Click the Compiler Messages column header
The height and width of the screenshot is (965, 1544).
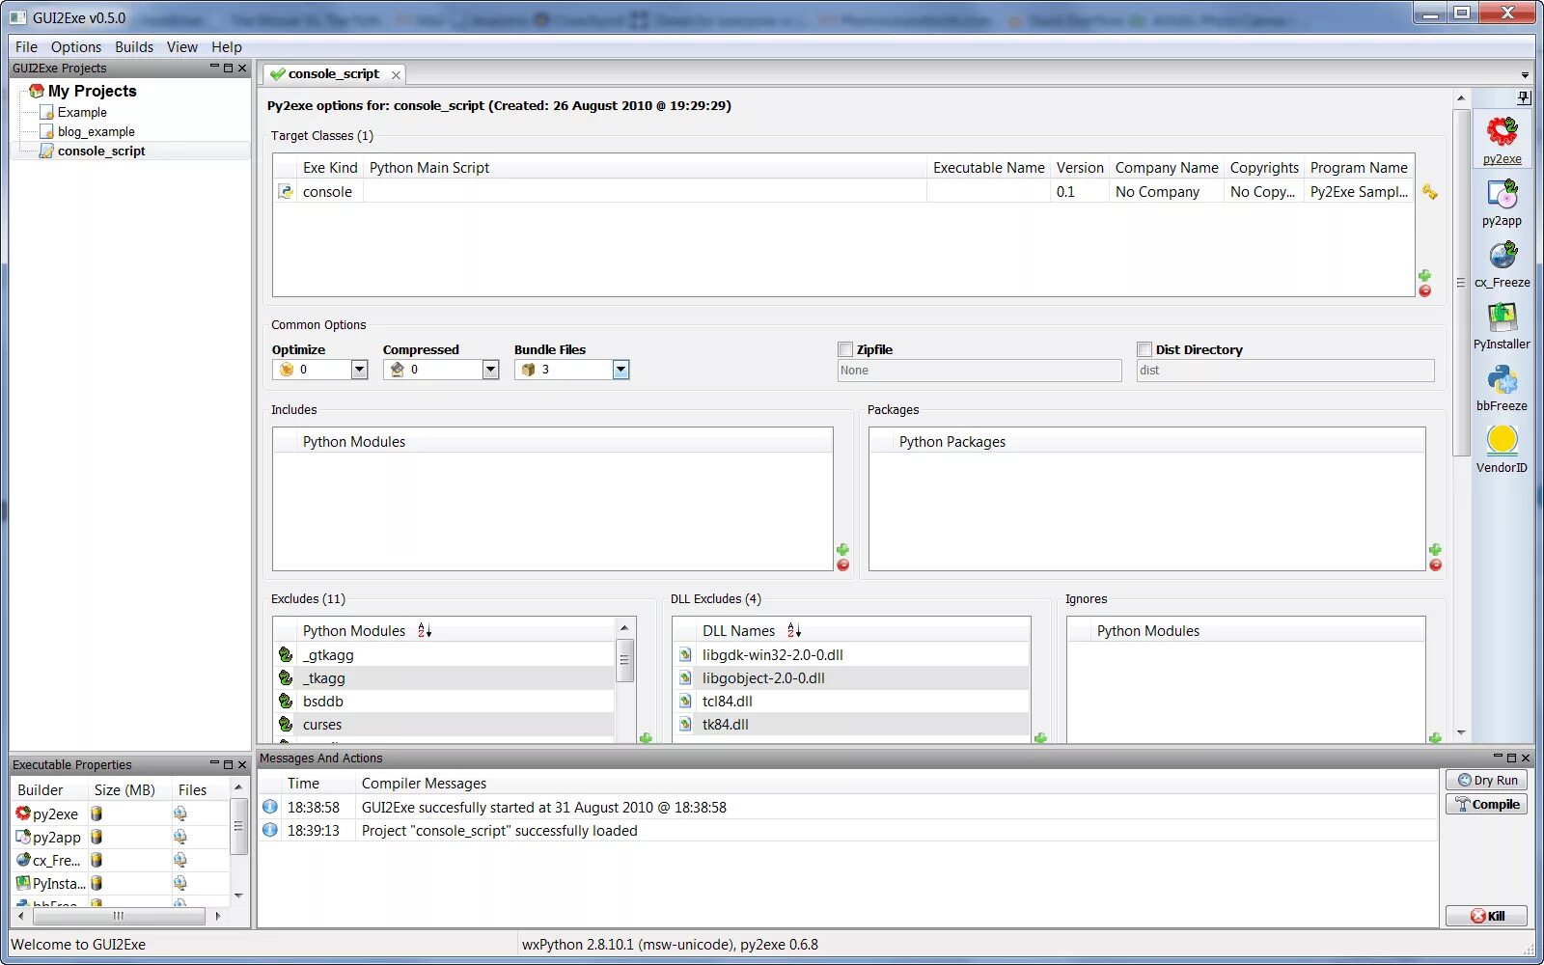tap(424, 783)
